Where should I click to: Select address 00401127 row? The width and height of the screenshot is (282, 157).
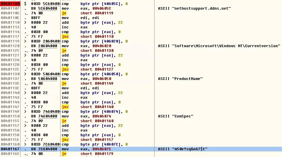10,55
